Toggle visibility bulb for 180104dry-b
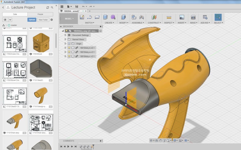This screenshot has width=241, height=150. pos(69,48)
